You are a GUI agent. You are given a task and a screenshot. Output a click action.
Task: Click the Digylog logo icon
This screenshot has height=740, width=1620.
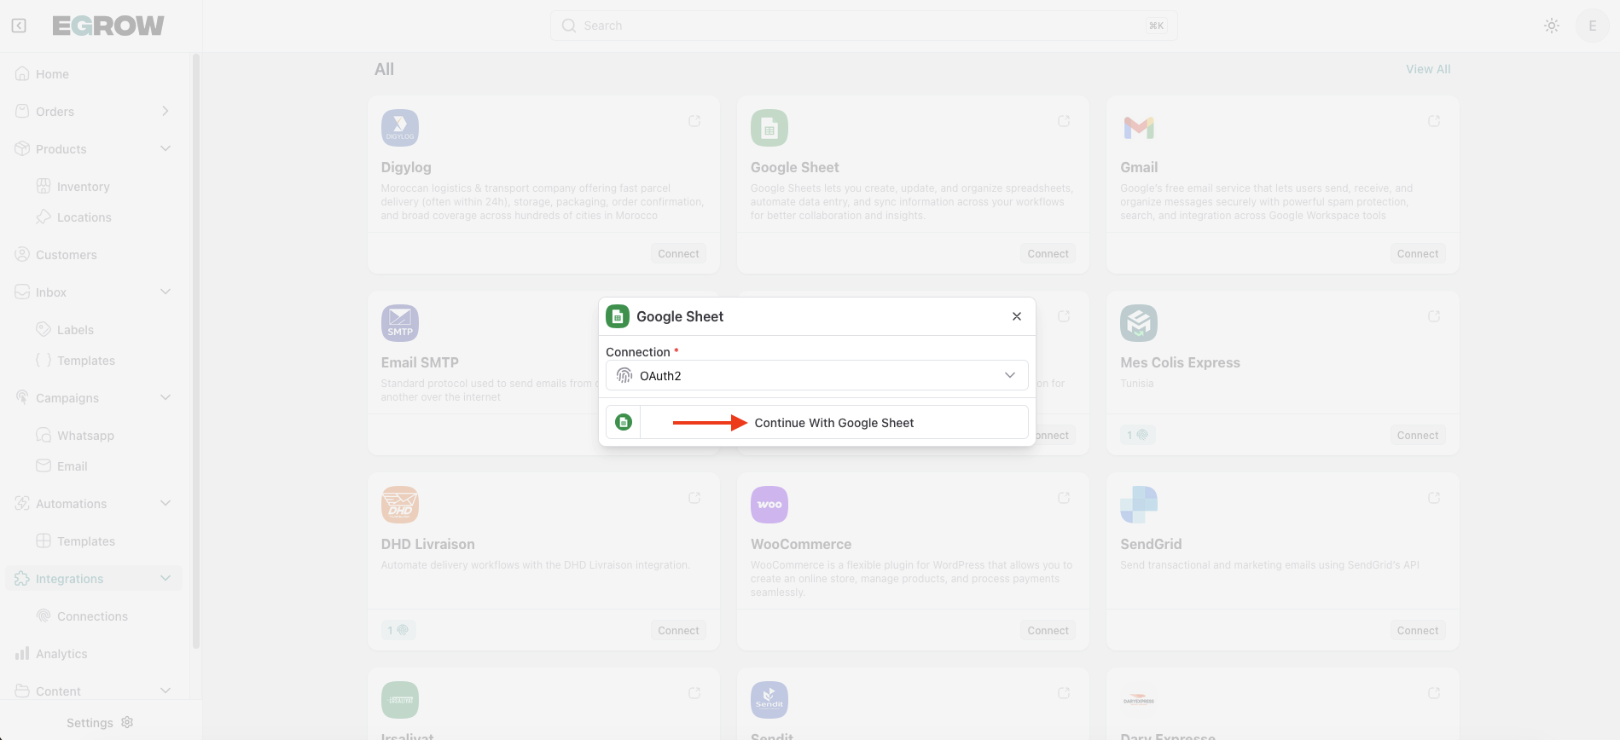tap(399, 128)
